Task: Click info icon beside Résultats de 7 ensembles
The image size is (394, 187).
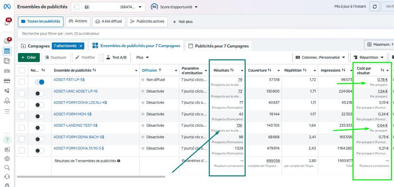Action: point(118,161)
